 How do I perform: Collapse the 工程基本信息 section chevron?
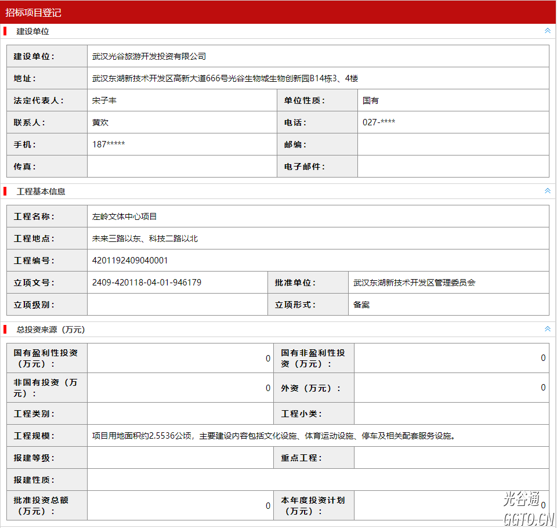pos(547,191)
